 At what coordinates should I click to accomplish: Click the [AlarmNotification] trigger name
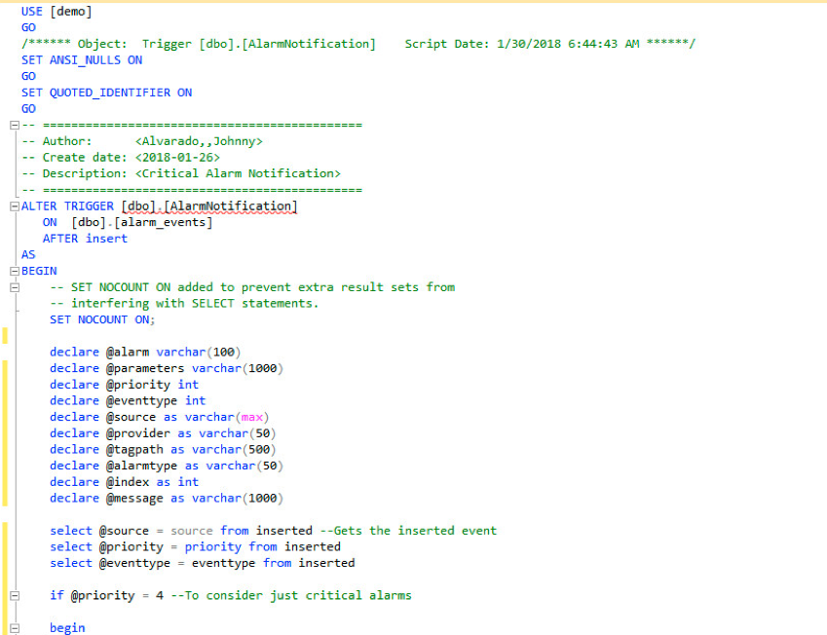click(x=231, y=206)
